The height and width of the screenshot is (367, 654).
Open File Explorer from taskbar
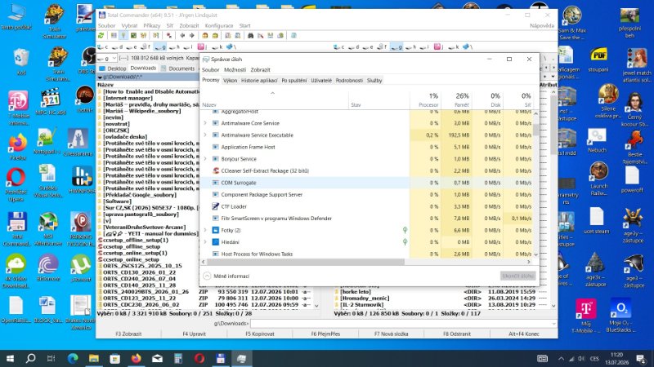click(93, 358)
